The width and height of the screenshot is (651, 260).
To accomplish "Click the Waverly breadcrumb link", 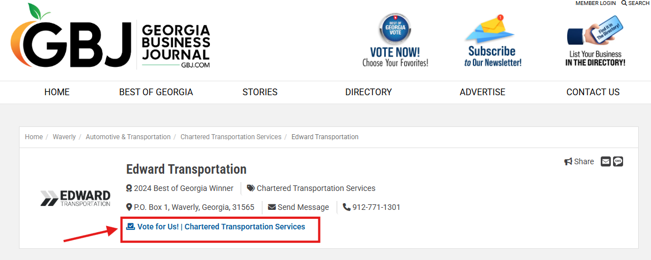I will (64, 137).
